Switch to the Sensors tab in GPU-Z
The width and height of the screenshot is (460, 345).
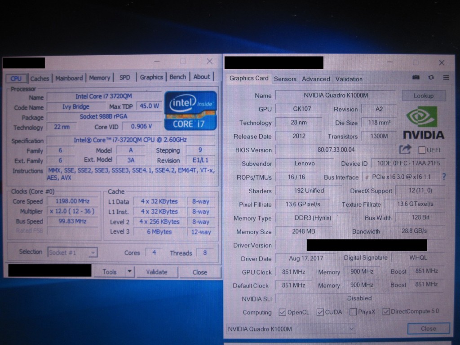(285, 79)
